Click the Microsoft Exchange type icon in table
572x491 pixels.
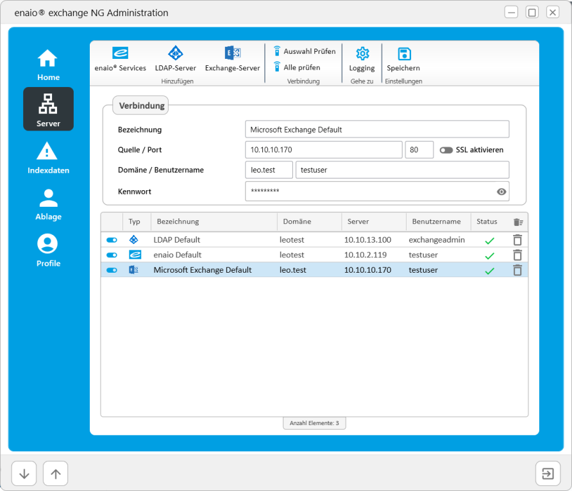[133, 270]
